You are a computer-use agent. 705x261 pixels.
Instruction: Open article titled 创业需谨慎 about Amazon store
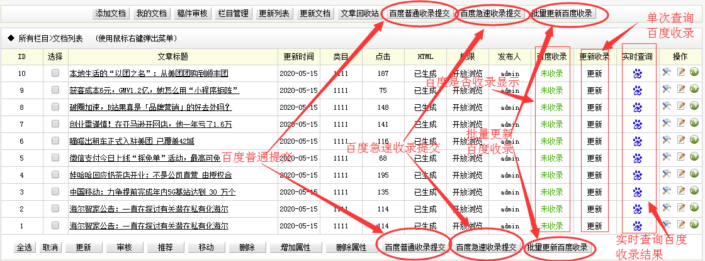point(150,124)
